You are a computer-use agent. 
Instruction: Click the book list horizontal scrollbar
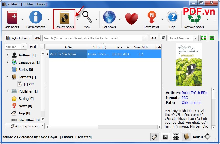[103, 127]
